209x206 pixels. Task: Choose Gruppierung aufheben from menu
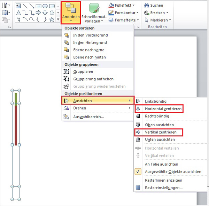click(x=93, y=79)
